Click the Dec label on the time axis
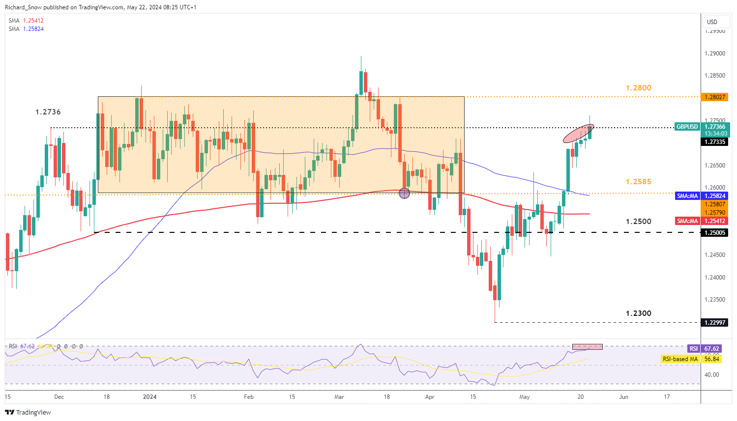 (x=59, y=397)
